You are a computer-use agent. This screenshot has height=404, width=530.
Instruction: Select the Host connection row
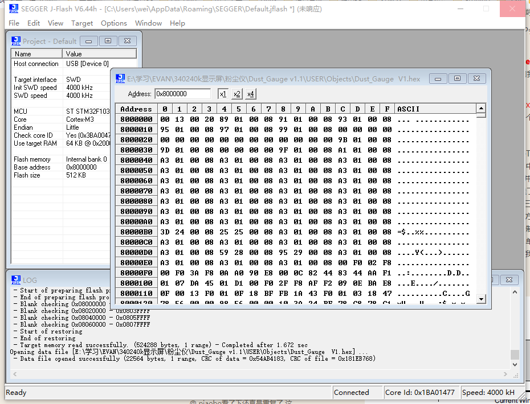[x=74, y=64]
